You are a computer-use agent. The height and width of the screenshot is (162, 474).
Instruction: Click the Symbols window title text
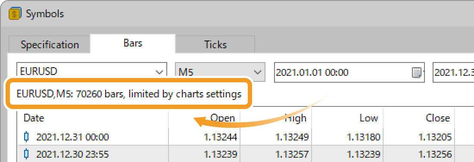[x=45, y=14]
